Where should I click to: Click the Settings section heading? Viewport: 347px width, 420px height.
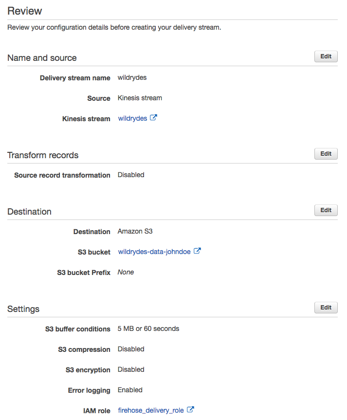[23, 309]
